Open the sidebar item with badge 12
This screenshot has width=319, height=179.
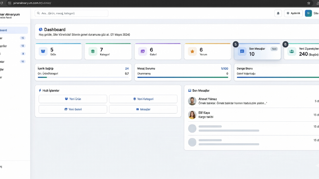coord(13,46)
